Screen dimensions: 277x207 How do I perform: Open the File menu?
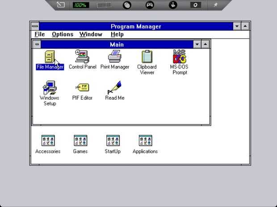point(40,34)
